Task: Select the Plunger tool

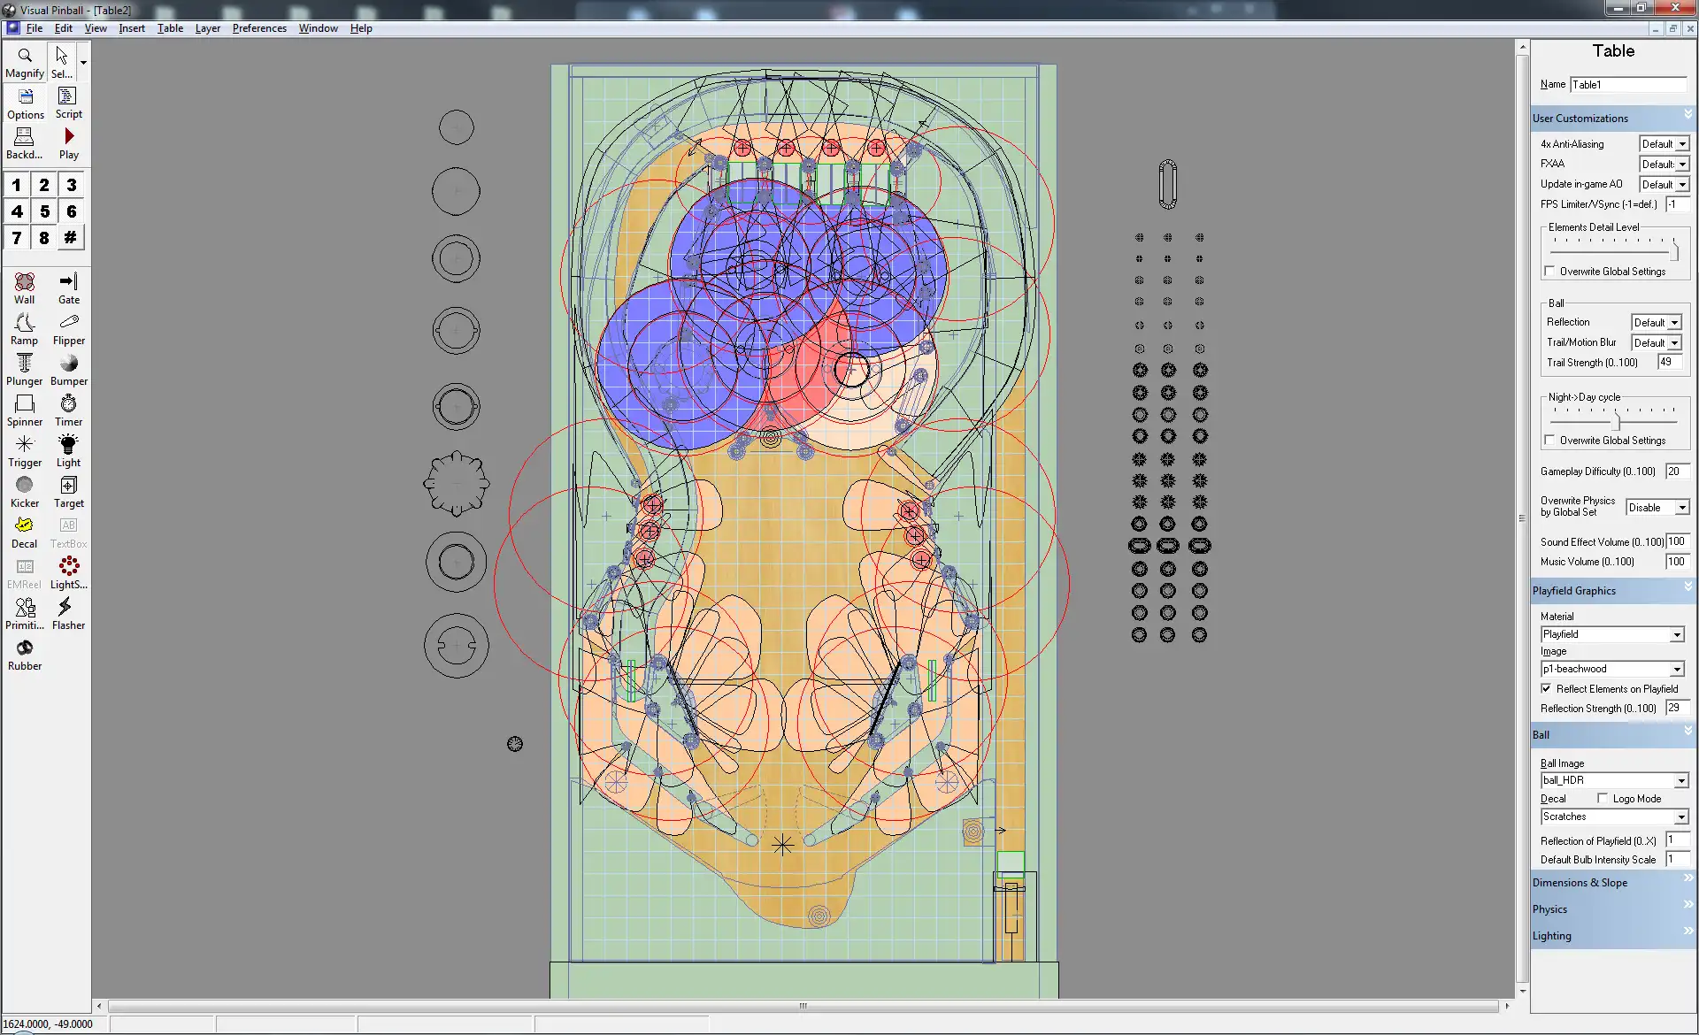Action: pos(24,363)
